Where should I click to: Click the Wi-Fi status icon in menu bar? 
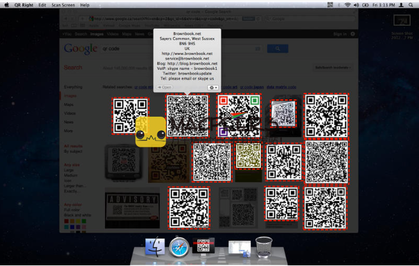pos(347,4)
